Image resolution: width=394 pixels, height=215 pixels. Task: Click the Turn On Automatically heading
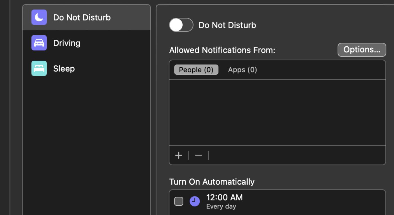click(212, 182)
